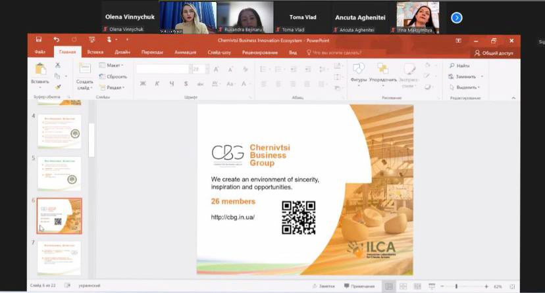Open the font size dropdown
The width and height of the screenshot is (545, 293).
[206, 69]
